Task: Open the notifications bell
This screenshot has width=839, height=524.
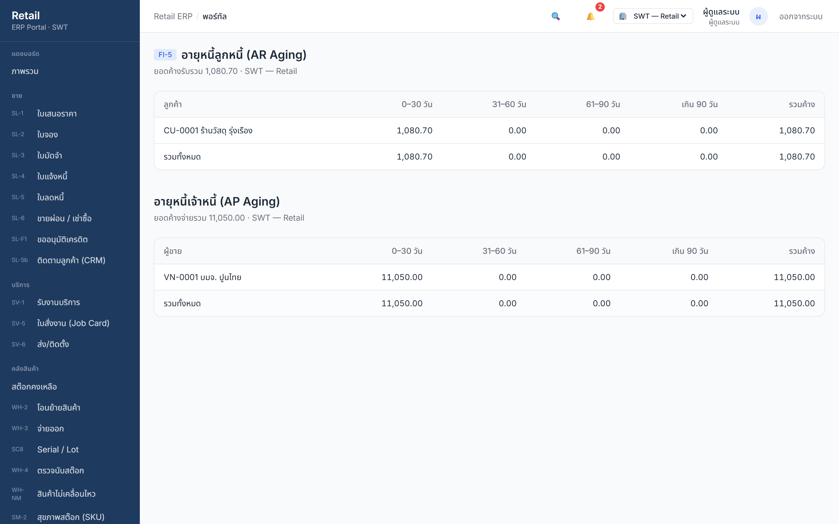Action: click(591, 16)
